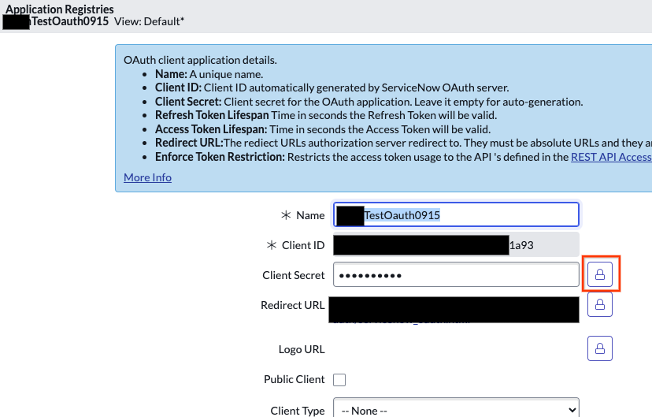Unlock the Client Secret field with lock icon
The height and width of the screenshot is (417, 652).
point(600,274)
